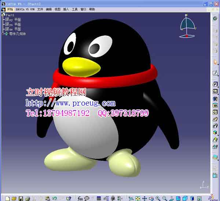Click the Normal View icon
220x201 pixels.
coord(172,198)
